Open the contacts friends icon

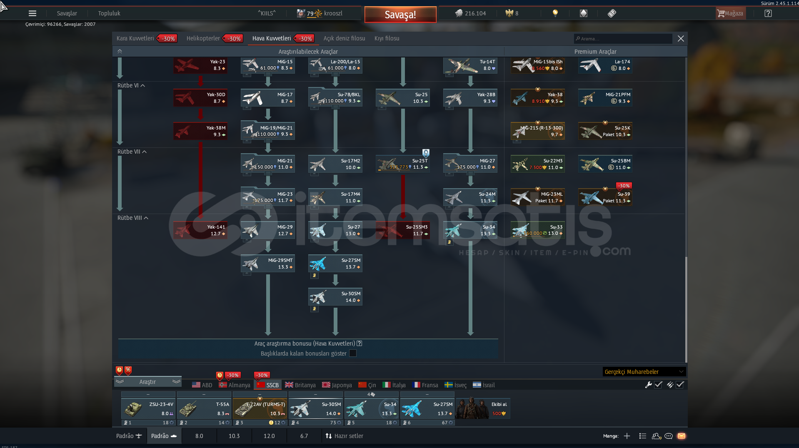tap(656, 436)
